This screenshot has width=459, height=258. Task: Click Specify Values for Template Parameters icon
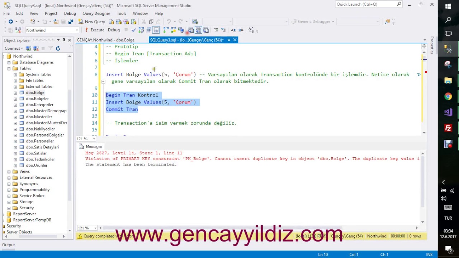pos(251,30)
